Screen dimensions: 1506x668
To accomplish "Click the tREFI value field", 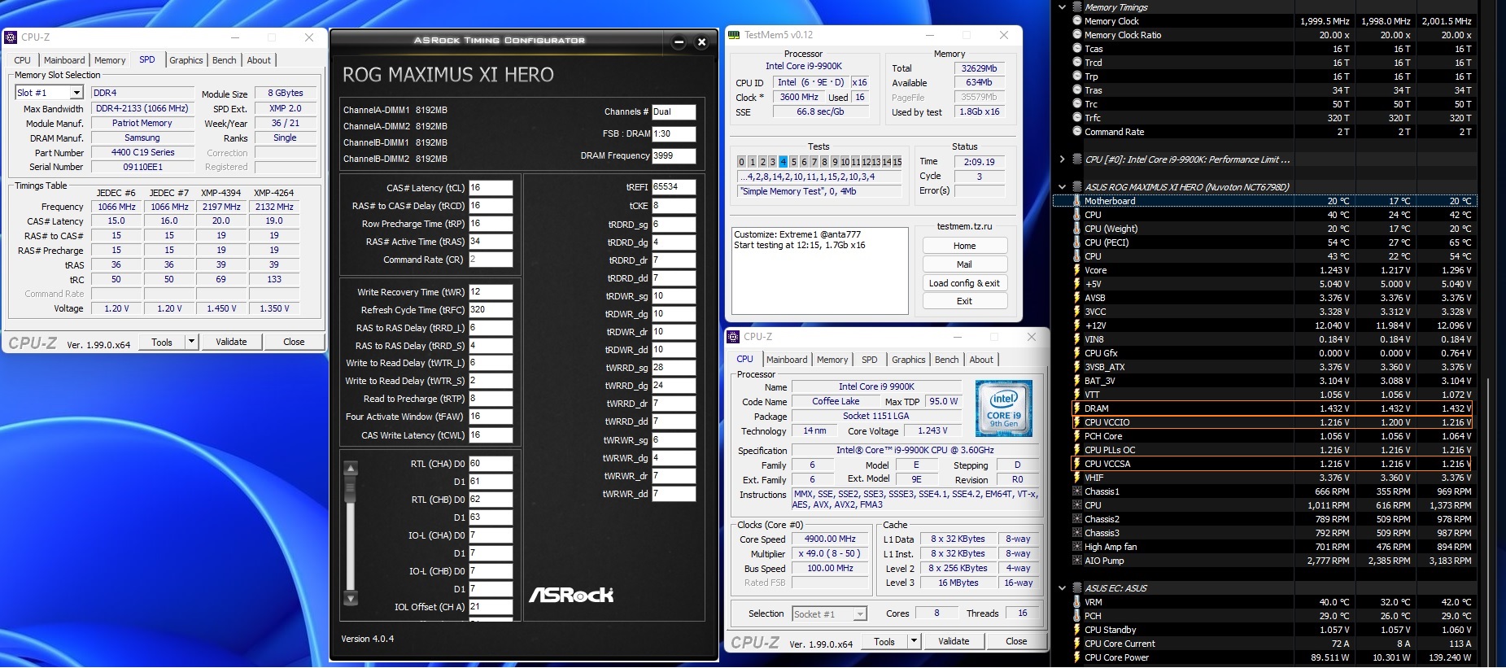I will pyautogui.click(x=674, y=187).
